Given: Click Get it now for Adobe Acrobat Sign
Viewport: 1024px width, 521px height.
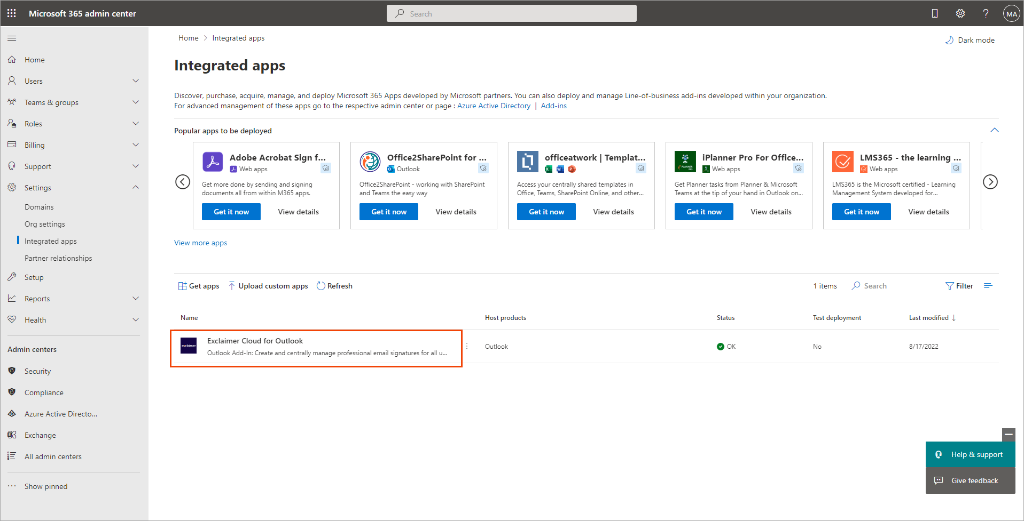Looking at the screenshot, I should 231,212.
